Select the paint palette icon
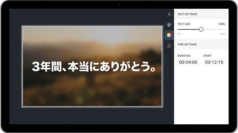The image size is (238, 133). click(x=169, y=25)
